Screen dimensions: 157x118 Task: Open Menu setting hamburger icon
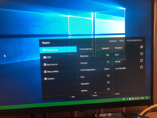45,72
